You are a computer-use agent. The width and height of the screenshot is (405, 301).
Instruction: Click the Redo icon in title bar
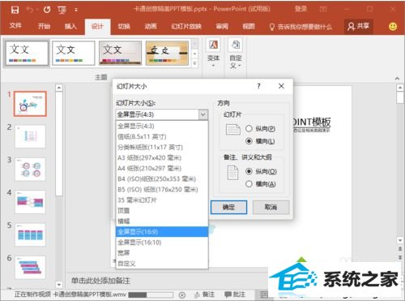(47, 10)
